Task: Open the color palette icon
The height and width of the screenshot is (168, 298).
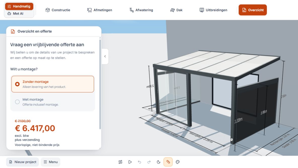Action: pyautogui.click(x=178, y=162)
